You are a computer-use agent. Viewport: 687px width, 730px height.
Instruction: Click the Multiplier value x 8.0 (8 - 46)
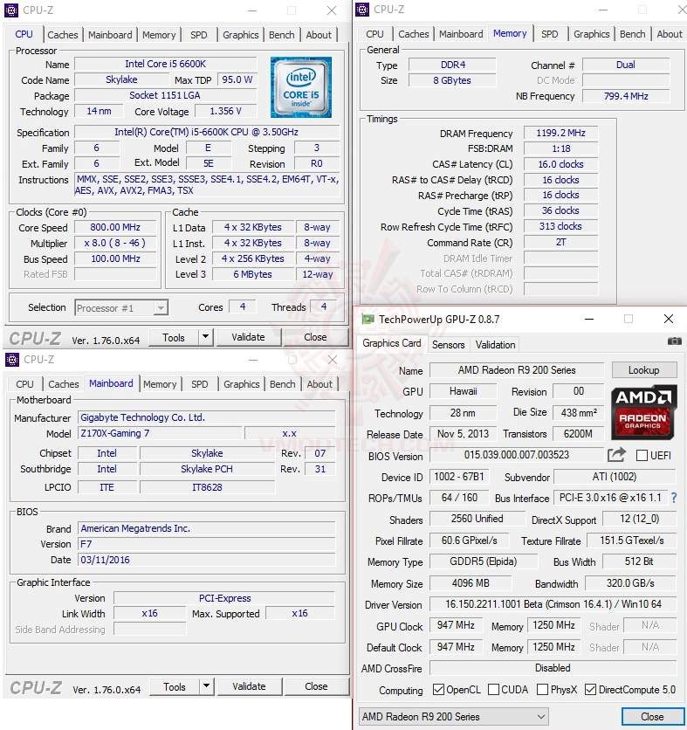(x=115, y=243)
